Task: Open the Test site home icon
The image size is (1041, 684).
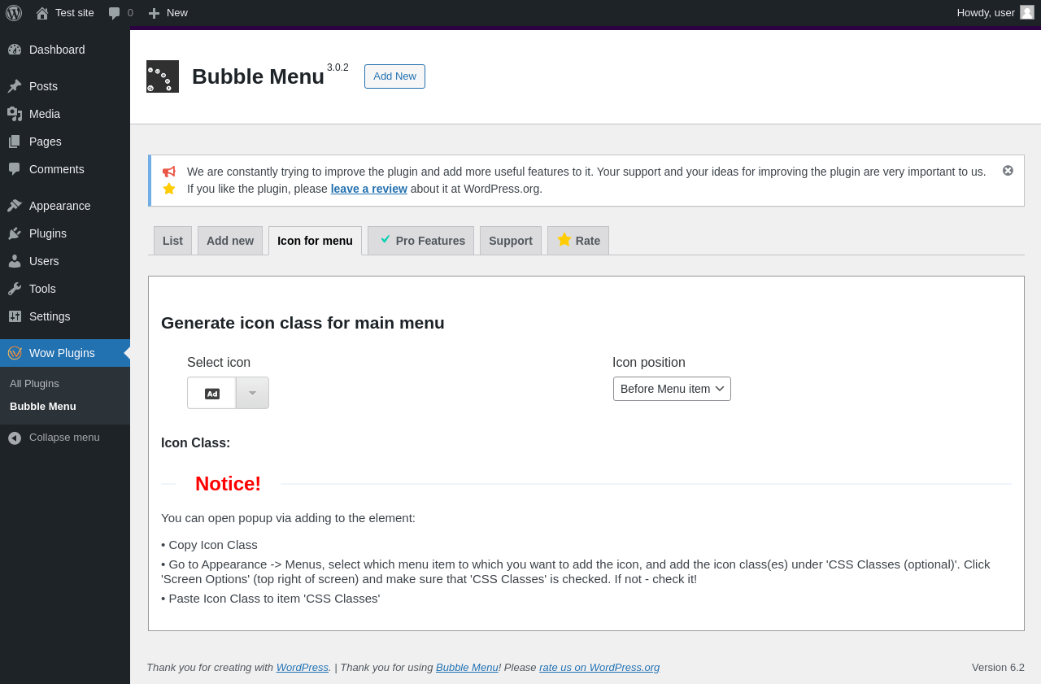Action: point(42,13)
